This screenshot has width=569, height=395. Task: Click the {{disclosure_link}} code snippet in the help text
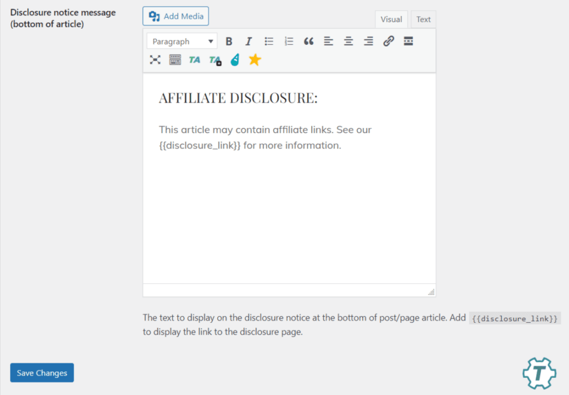click(x=515, y=318)
